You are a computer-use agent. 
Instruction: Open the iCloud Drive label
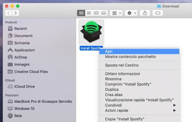click(x=25, y=86)
